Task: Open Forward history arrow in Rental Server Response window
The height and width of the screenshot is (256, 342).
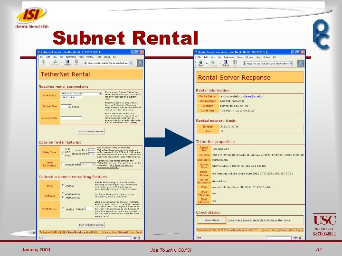Action: (219, 64)
